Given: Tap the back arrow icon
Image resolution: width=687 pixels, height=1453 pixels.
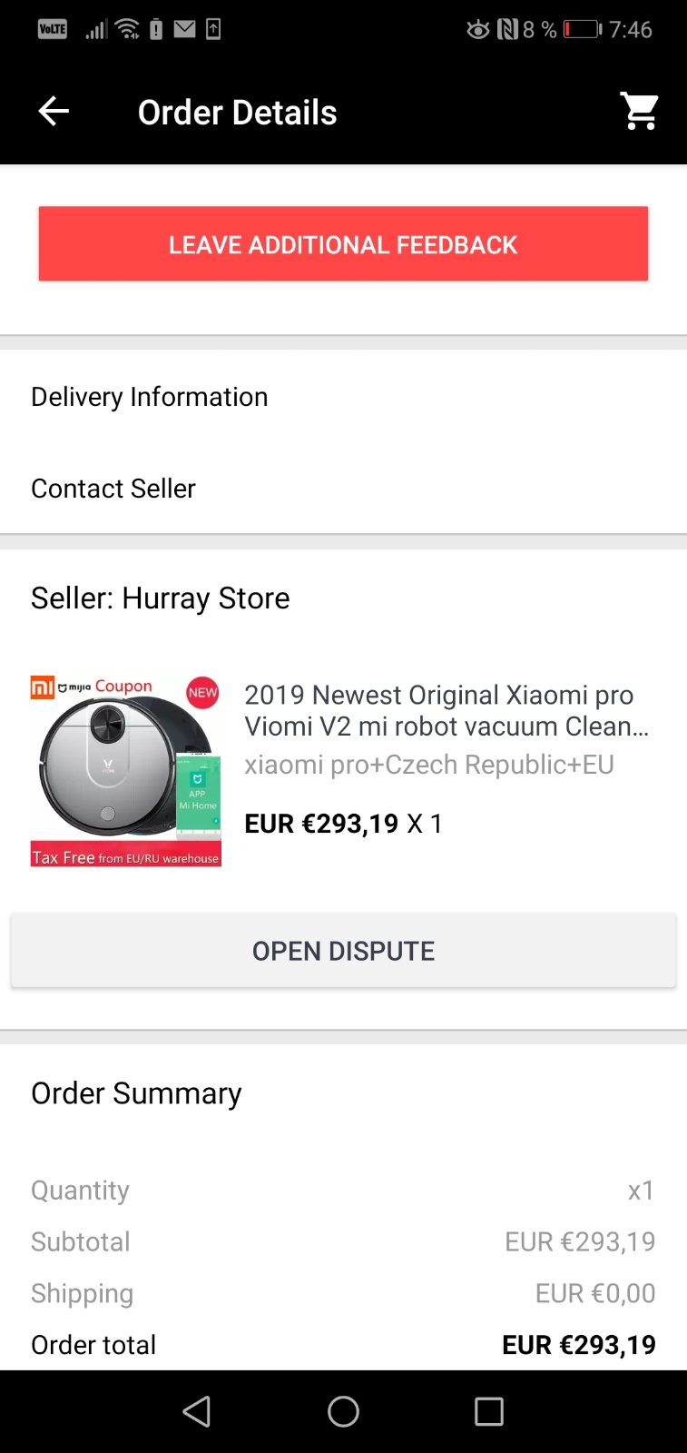Looking at the screenshot, I should (54, 112).
